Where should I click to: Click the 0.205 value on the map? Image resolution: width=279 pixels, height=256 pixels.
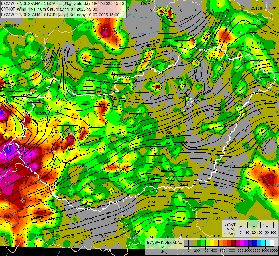click(x=90, y=28)
